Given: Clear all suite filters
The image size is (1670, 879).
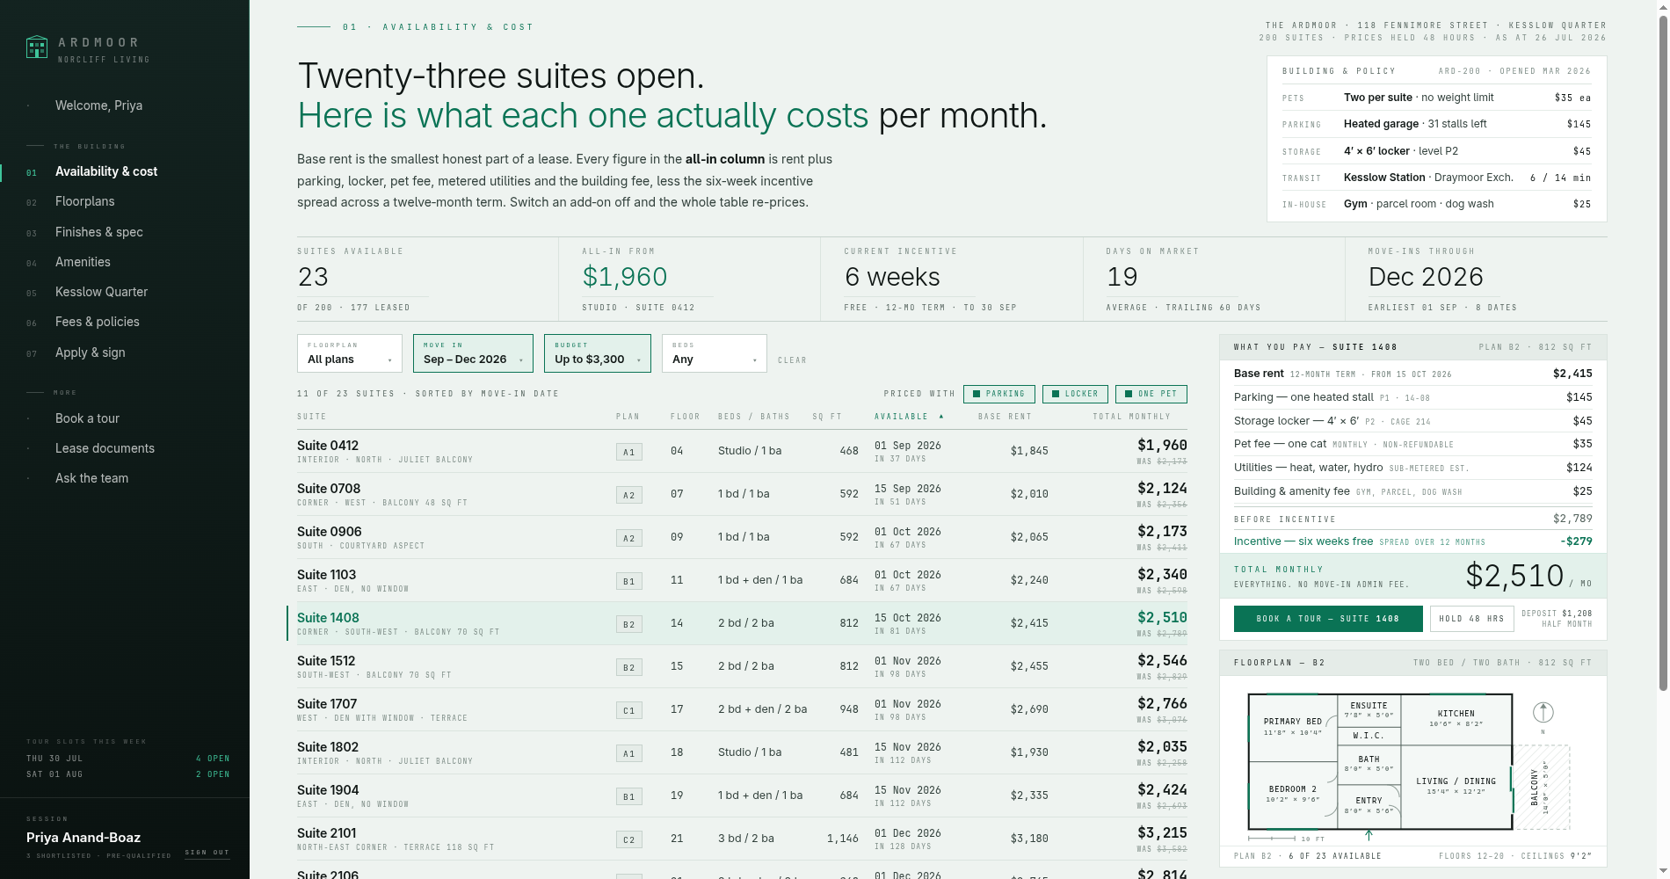Looking at the screenshot, I should [x=792, y=360].
